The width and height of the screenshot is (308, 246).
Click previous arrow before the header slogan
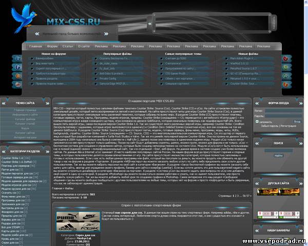click(37, 34)
